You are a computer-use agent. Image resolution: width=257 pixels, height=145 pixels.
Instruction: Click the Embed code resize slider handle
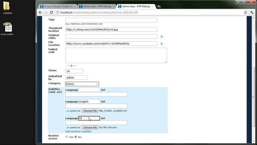click(x=71, y=66)
